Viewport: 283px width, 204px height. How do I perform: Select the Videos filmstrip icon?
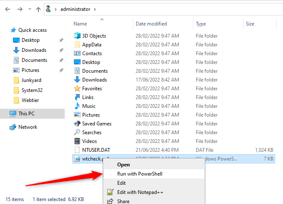77,141
